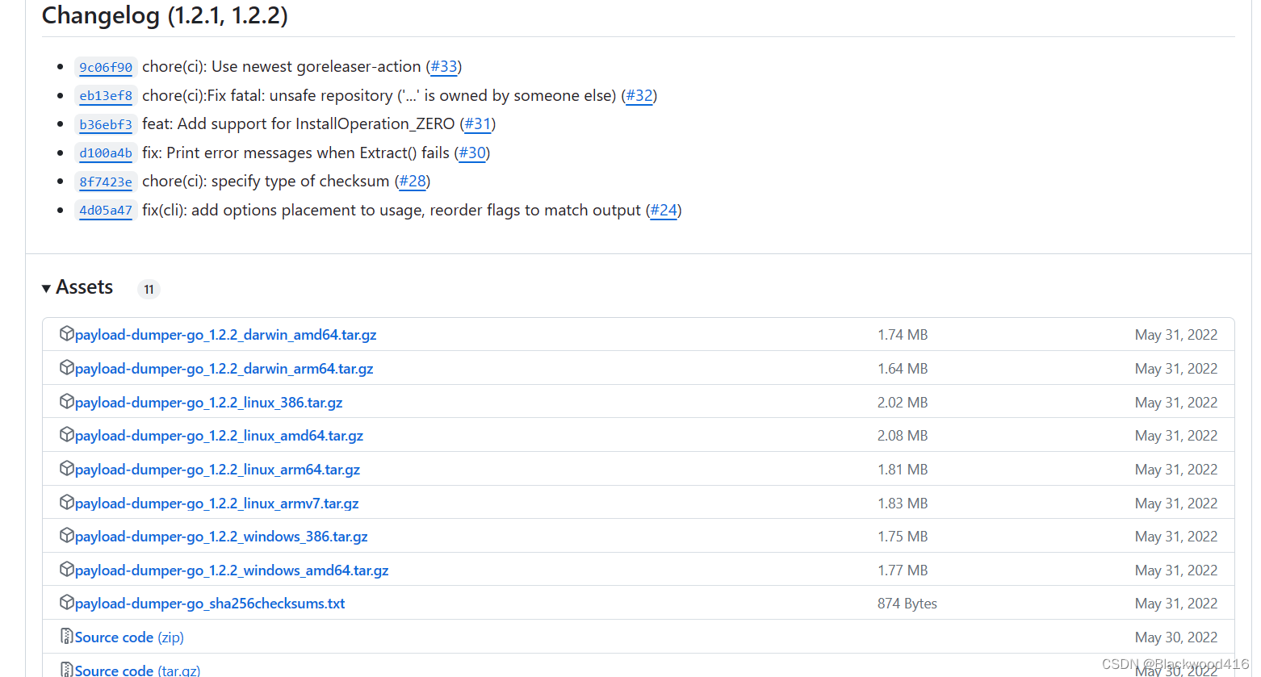Open commit d100a4b
Viewport: 1261px width, 677px height.
[105, 153]
